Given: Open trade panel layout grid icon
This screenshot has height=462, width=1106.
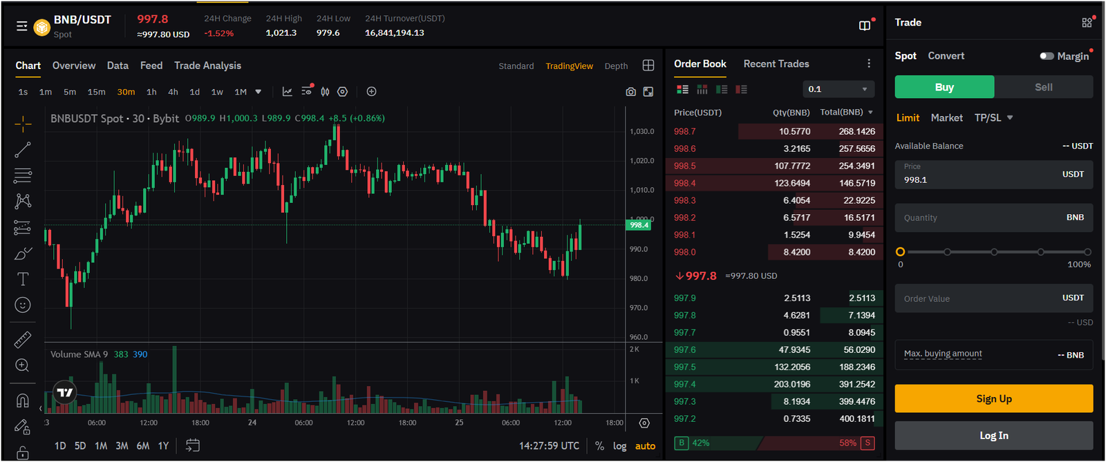Looking at the screenshot, I should [x=1087, y=23].
